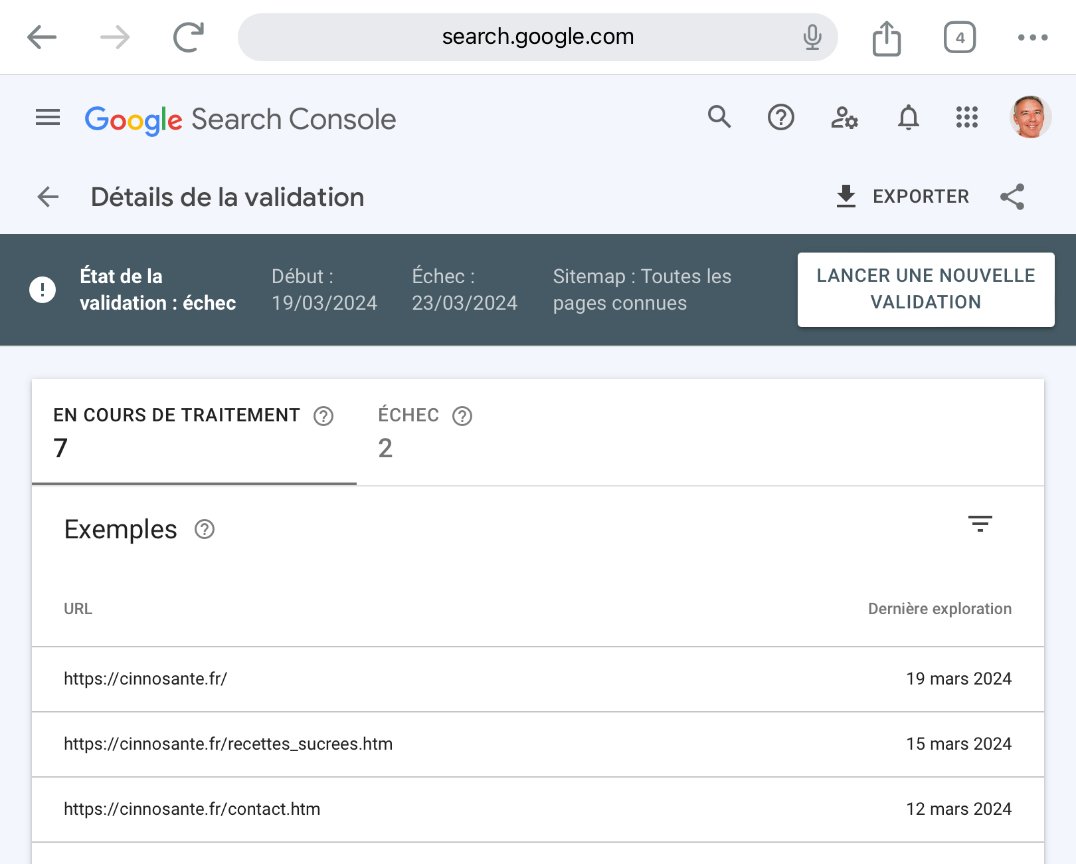This screenshot has height=864, width=1076.
Task: Click help icon next to Exemples heading
Action: pyautogui.click(x=205, y=530)
